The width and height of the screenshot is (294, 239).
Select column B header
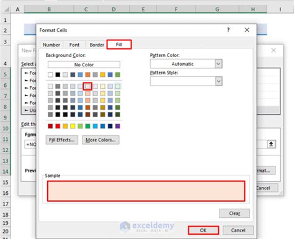49,9
